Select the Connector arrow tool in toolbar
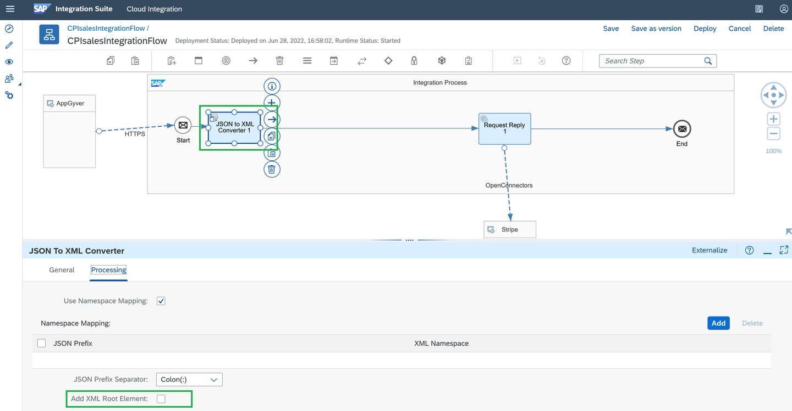The height and width of the screenshot is (411, 792). tap(253, 61)
